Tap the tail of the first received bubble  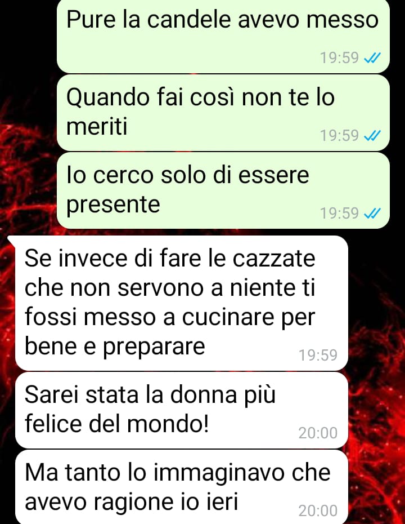click(x=11, y=240)
